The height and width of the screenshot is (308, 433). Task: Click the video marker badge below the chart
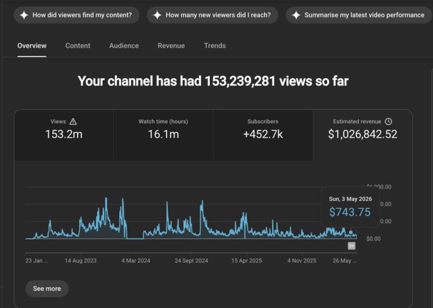[x=351, y=246]
